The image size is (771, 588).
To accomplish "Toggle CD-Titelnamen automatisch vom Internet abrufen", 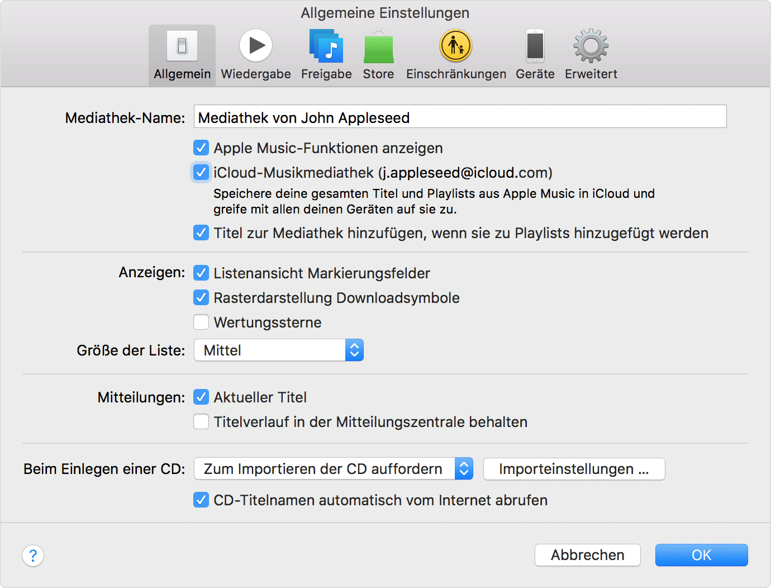I will coord(201,500).
